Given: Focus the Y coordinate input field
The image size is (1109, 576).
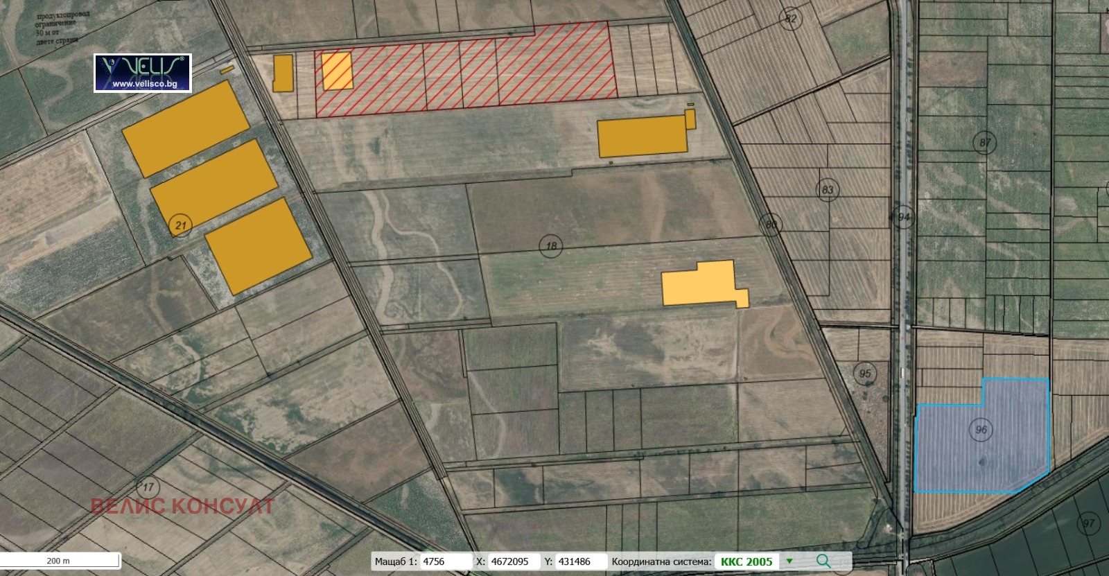Looking at the screenshot, I should click(581, 561).
